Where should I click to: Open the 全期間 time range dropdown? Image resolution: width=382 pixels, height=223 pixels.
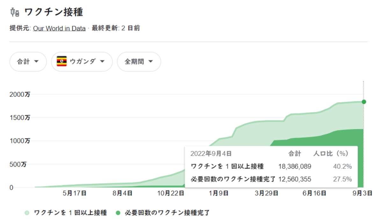click(139, 61)
